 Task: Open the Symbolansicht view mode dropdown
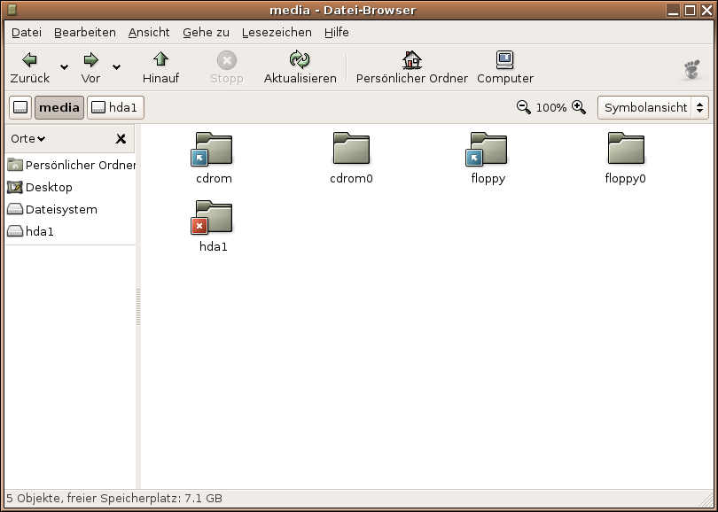point(652,107)
